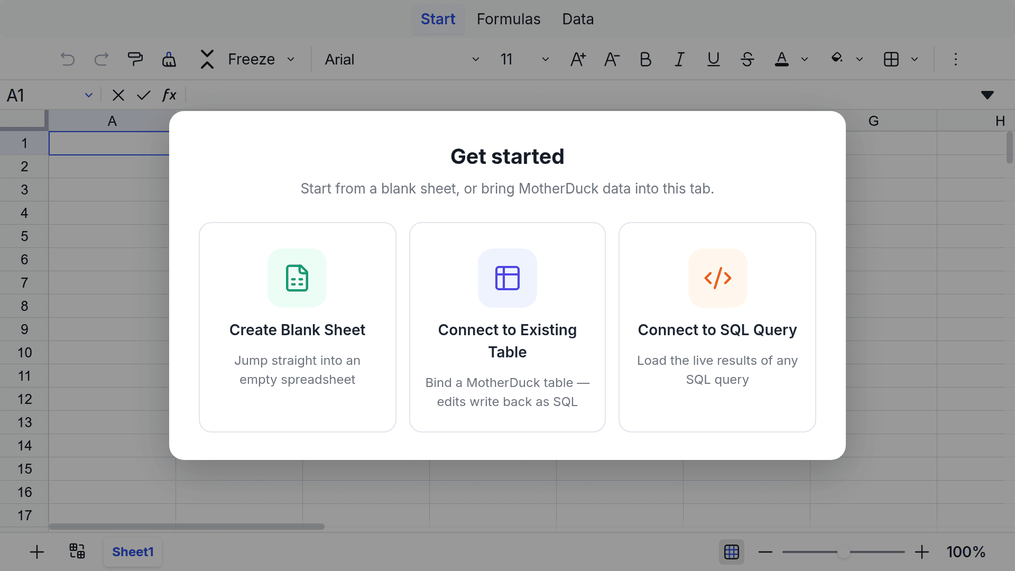This screenshot has height=571, width=1015.
Task: Click the Freeze button label
Action: click(251, 59)
